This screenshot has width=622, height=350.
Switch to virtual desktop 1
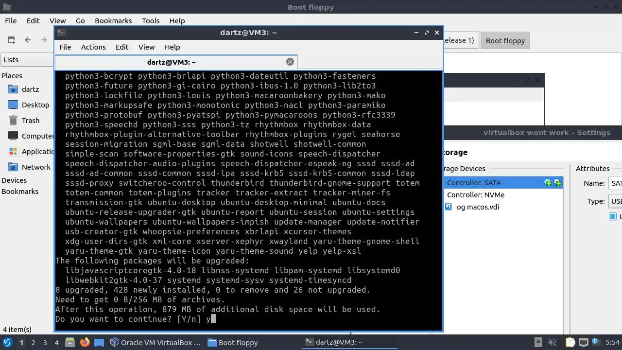pyautogui.click(x=21, y=342)
